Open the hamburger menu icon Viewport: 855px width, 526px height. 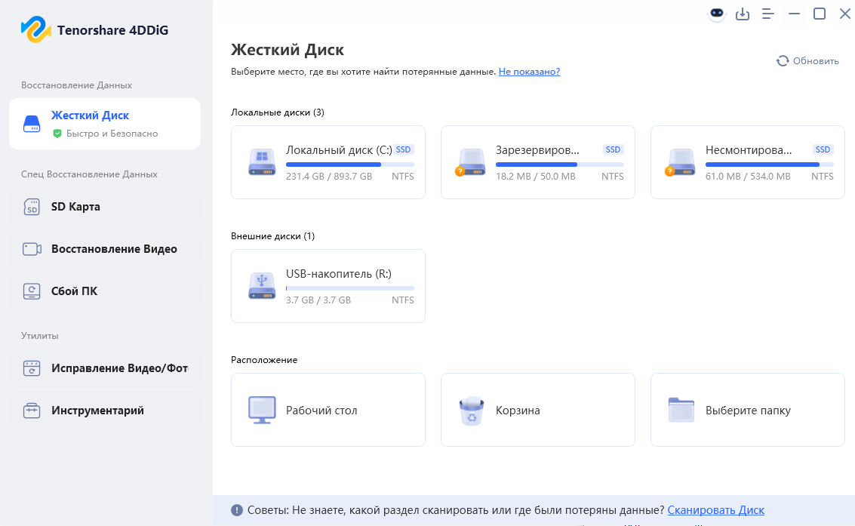(767, 14)
